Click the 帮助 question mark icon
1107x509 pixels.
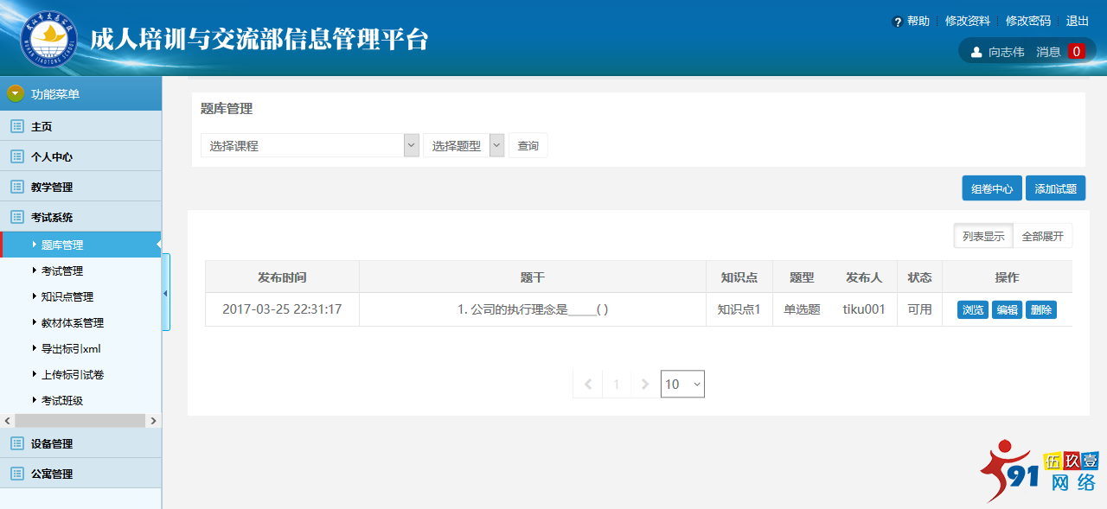pyautogui.click(x=897, y=21)
